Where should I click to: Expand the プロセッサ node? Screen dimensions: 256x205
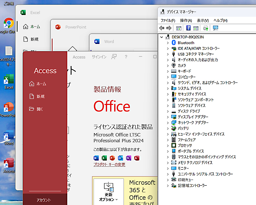pyautogui.click(x=168, y=146)
